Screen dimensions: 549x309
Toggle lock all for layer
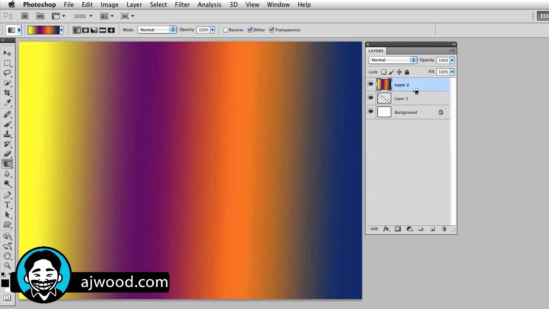(407, 72)
